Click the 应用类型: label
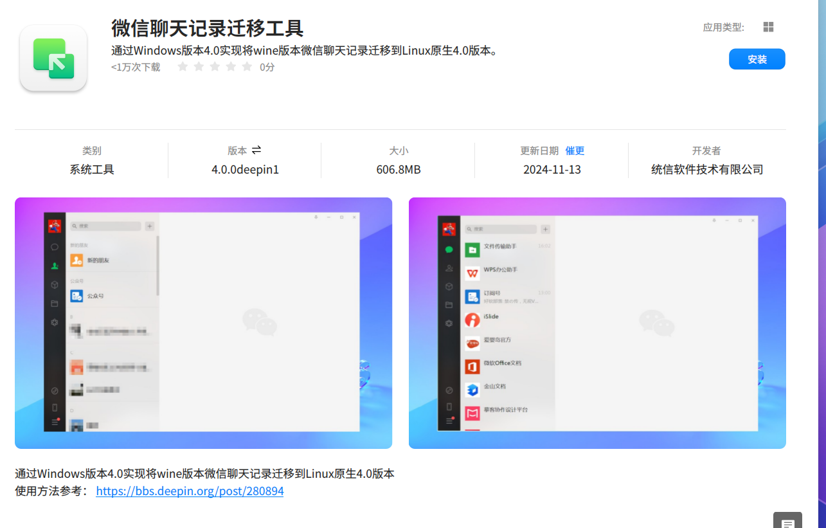This screenshot has width=826, height=528. 723,27
